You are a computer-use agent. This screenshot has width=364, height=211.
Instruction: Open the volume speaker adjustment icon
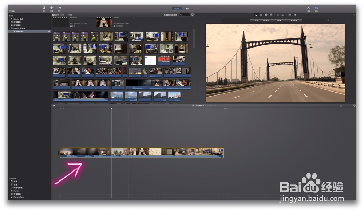tap(278, 15)
